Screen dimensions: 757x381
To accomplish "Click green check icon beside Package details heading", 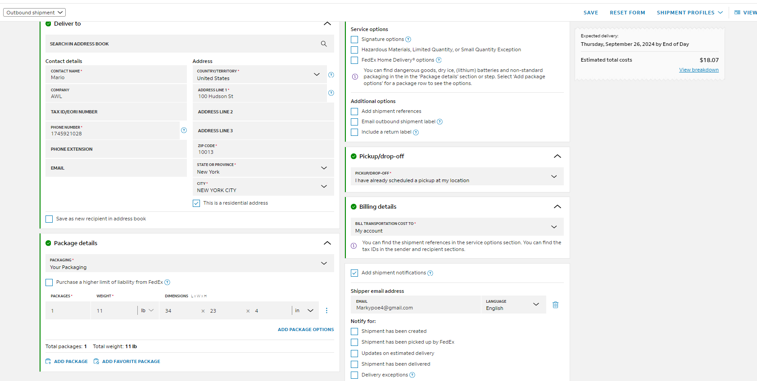I will (48, 243).
